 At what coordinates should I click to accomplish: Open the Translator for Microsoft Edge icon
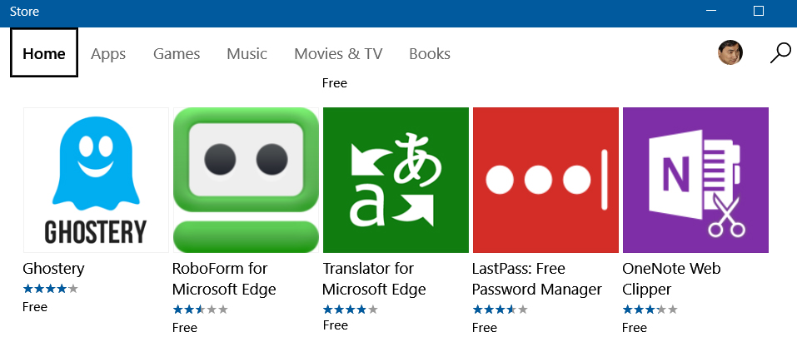(x=396, y=180)
